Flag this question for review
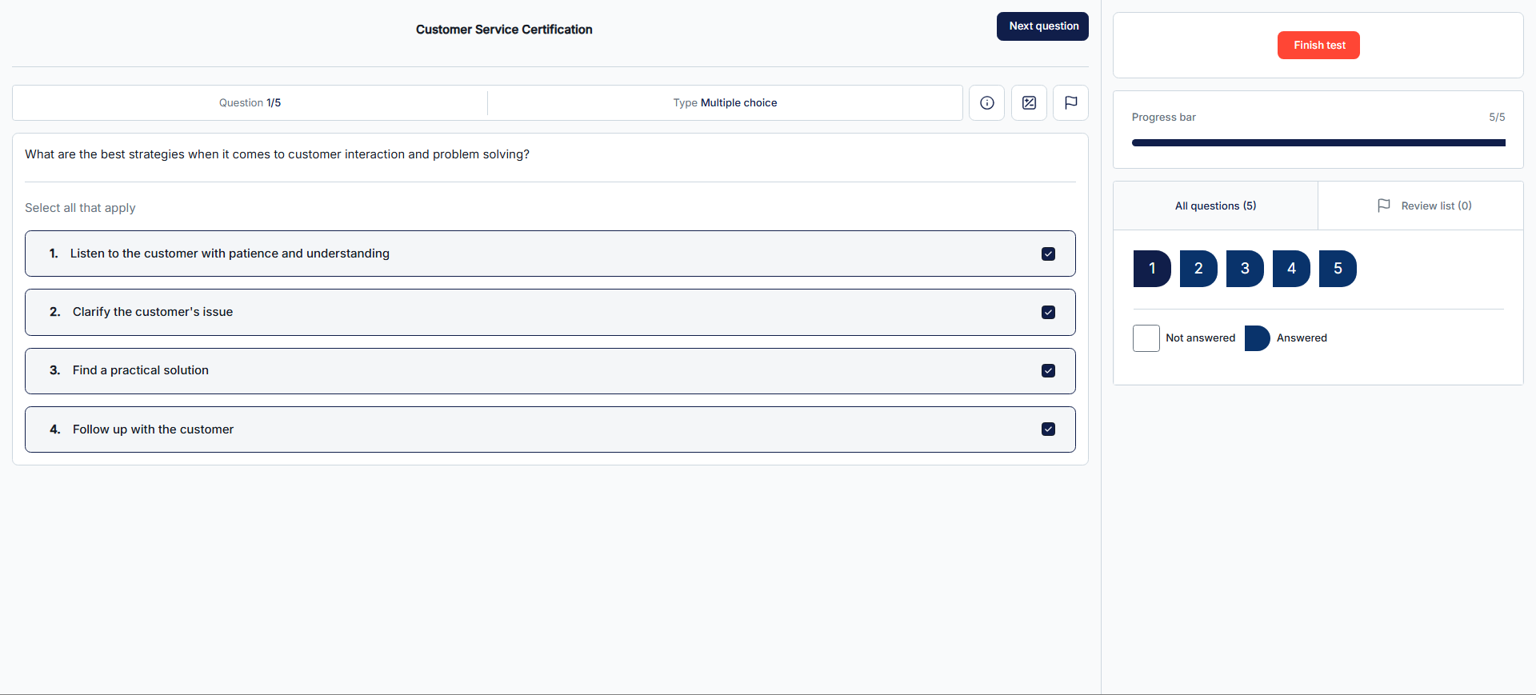 click(1070, 103)
